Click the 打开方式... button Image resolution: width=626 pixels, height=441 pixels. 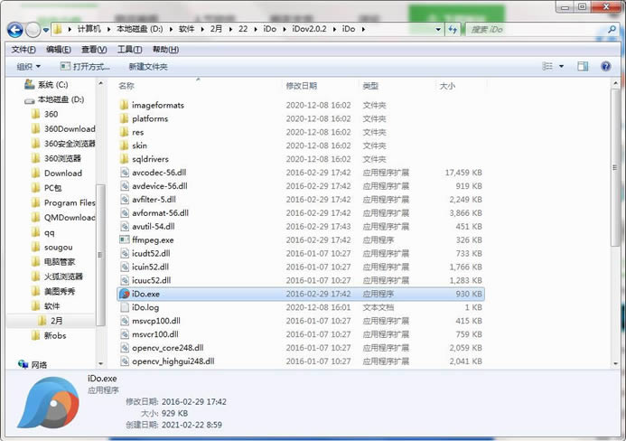(x=85, y=67)
